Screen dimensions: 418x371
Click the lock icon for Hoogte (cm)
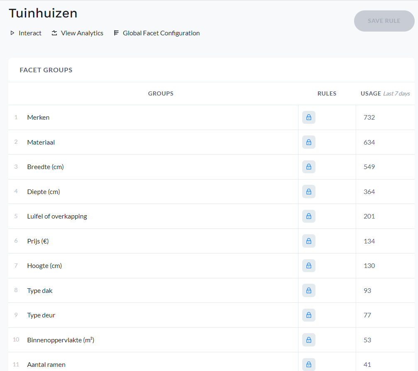(309, 265)
